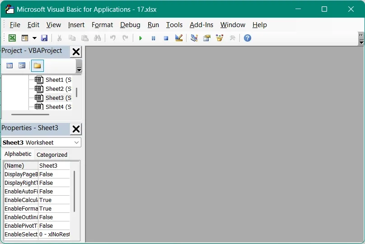Image resolution: width=365 pixels, height=244 pixels.
Task: Click Properties list vertical scrollbar thumb
Action: point(74,192)
